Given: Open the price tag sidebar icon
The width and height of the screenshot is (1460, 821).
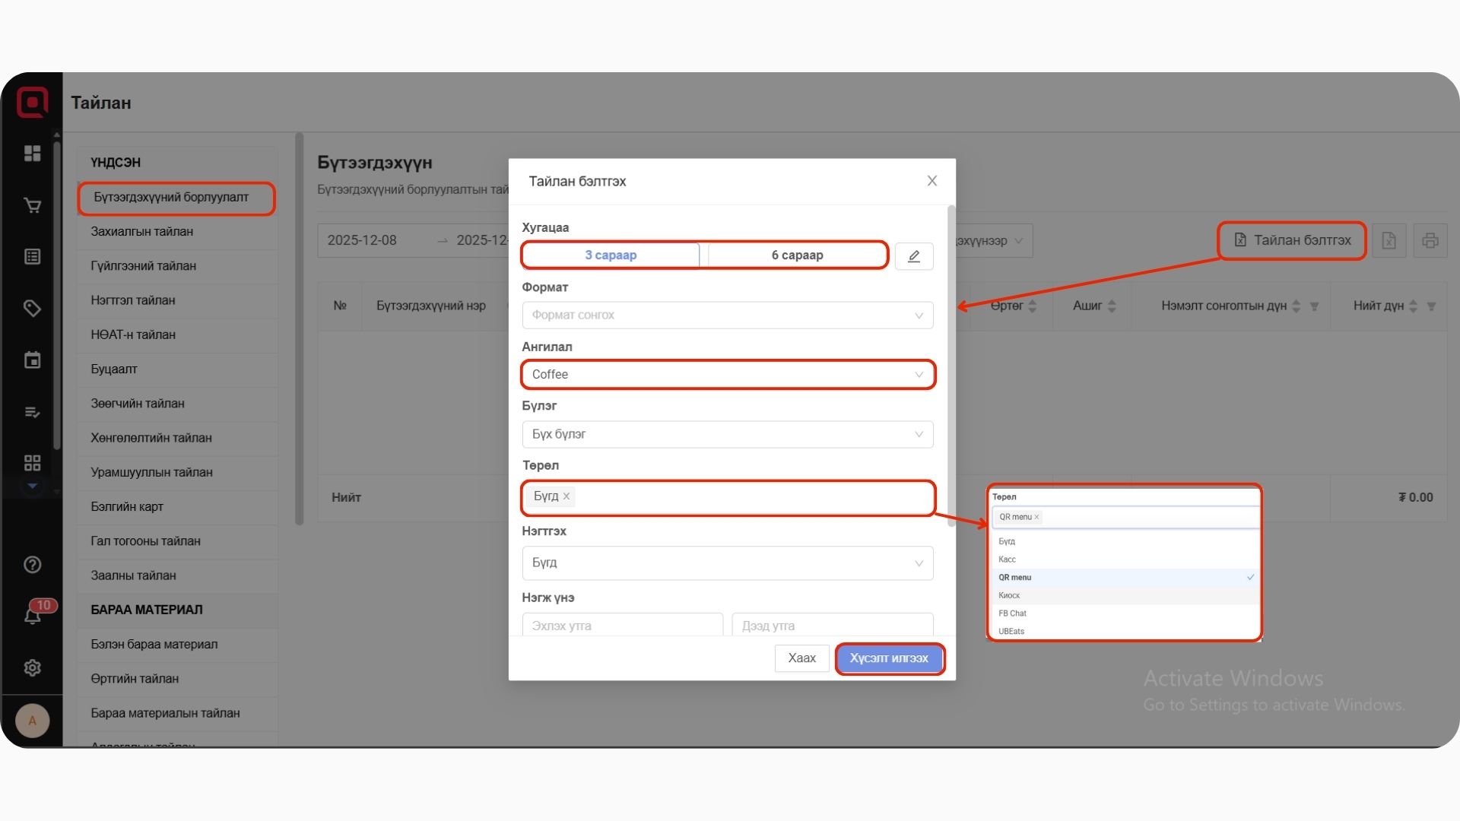Looking at the screenshot, I should pos(32,308).
